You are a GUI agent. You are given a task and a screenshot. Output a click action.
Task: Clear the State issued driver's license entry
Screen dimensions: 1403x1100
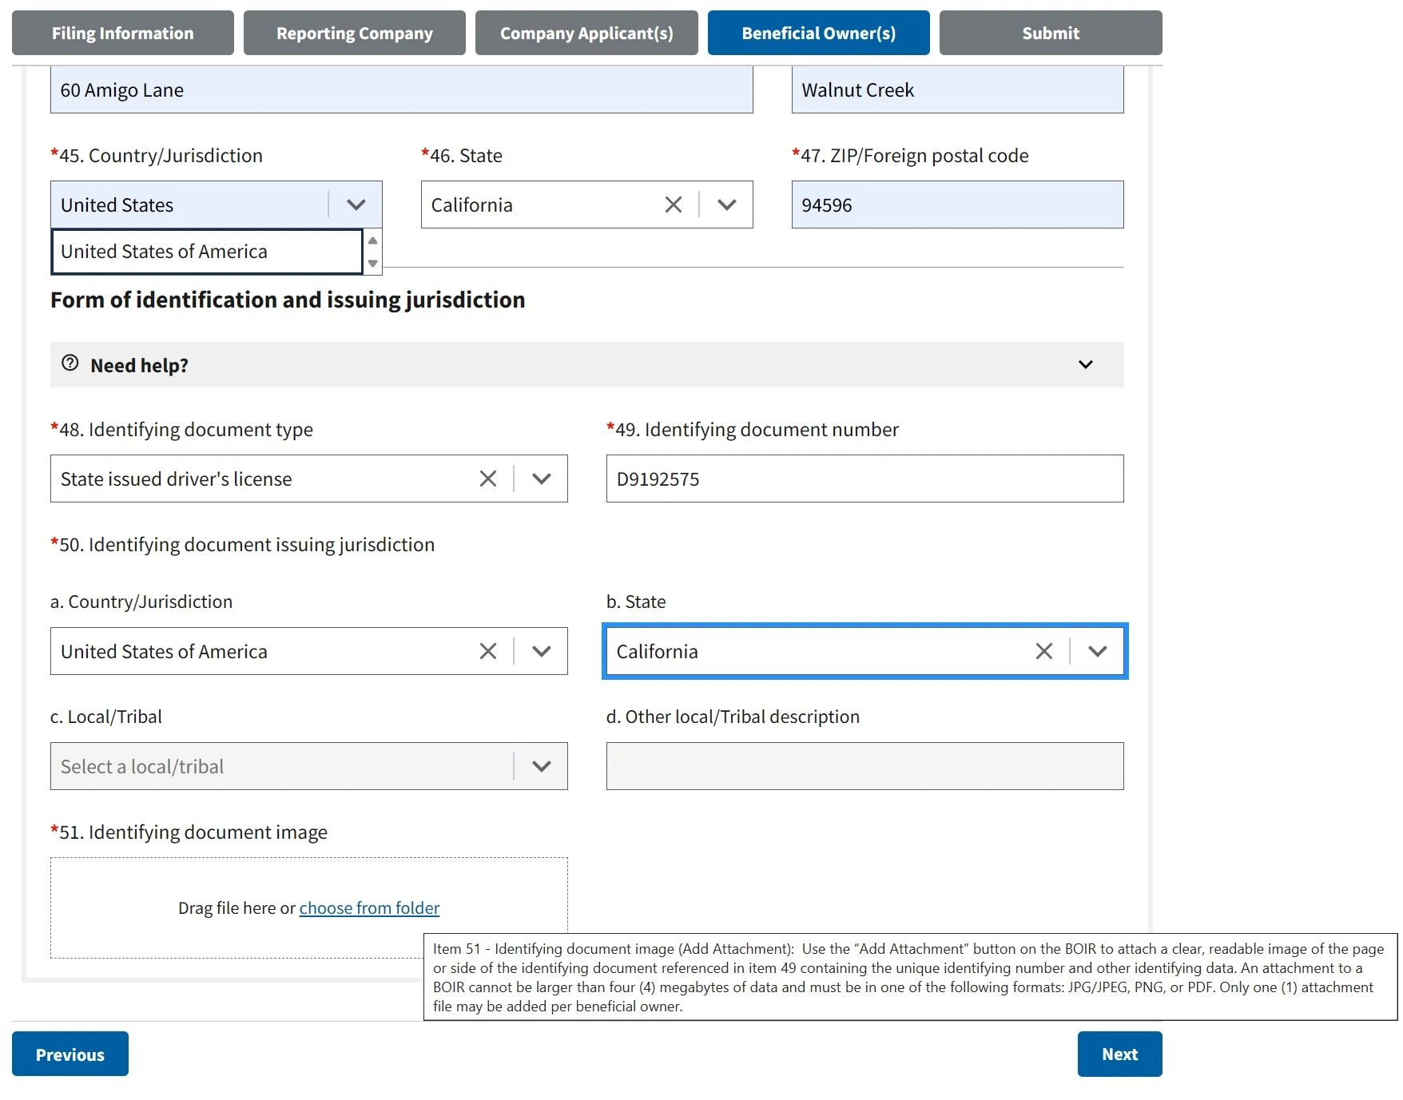[488, 479]
